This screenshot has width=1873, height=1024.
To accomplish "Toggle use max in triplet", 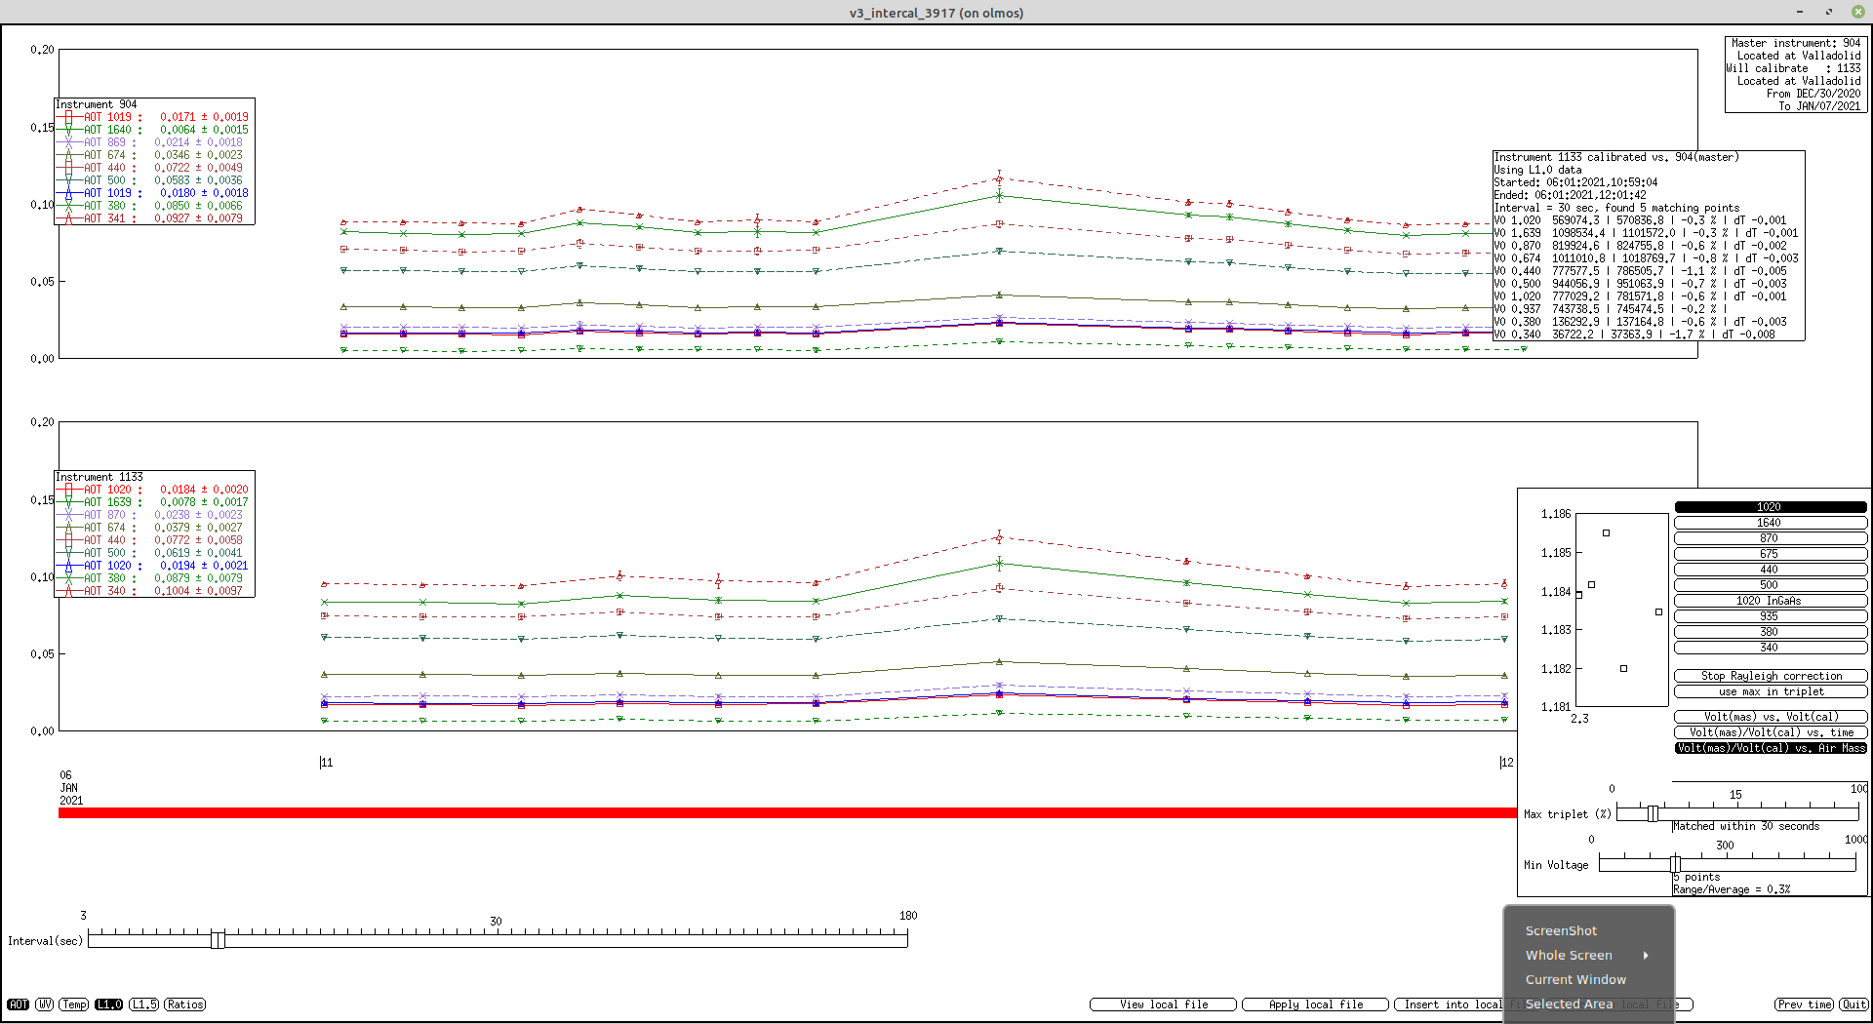I will click(x=1771, y=691).
